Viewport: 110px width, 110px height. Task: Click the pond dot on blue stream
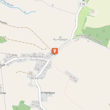tap(25, 12)
